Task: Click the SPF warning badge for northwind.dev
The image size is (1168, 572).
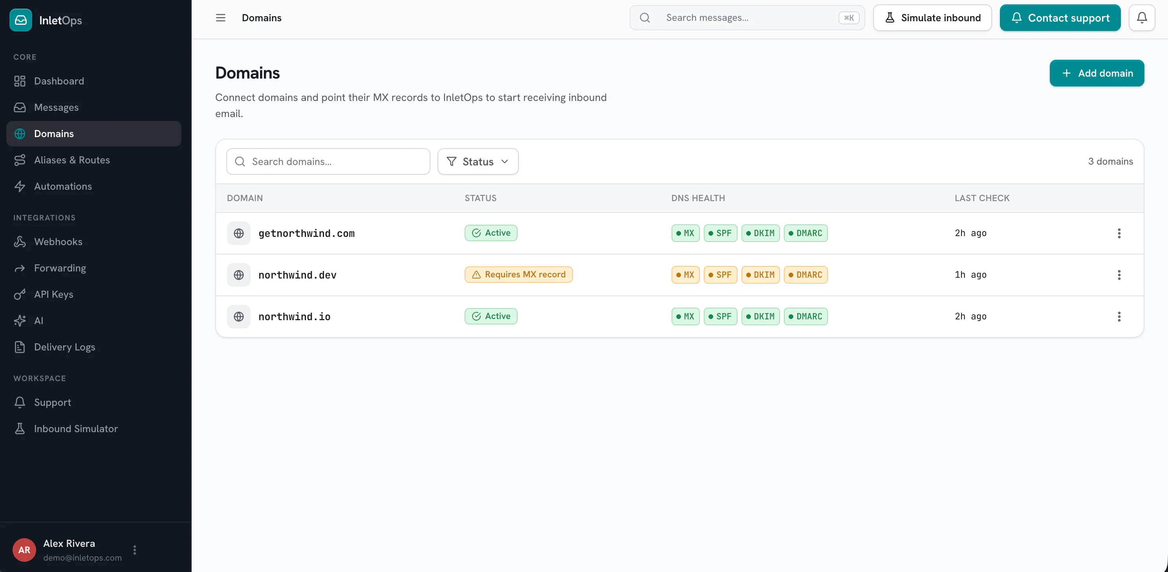Action: point(721,275)
